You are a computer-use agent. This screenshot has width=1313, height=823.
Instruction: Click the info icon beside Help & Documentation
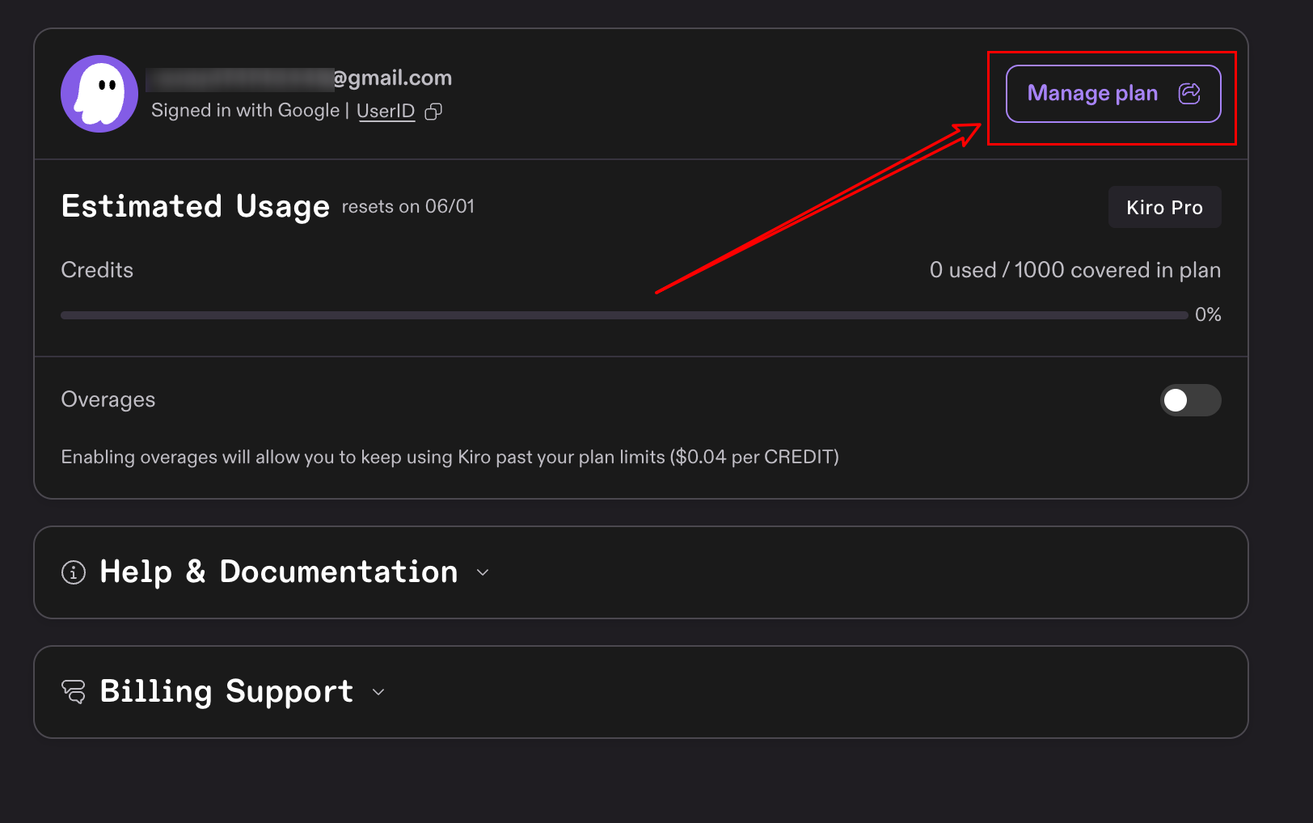pyautogui.click(x=74, y=572)
